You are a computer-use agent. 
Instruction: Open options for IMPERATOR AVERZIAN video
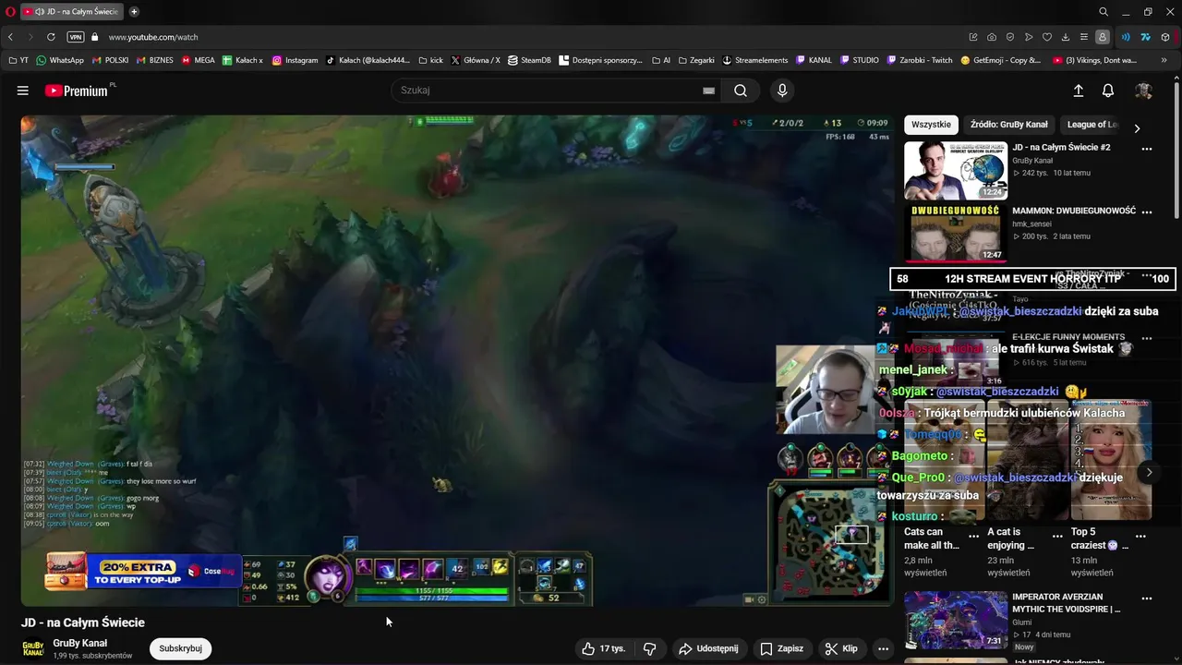click(1147, 598)
